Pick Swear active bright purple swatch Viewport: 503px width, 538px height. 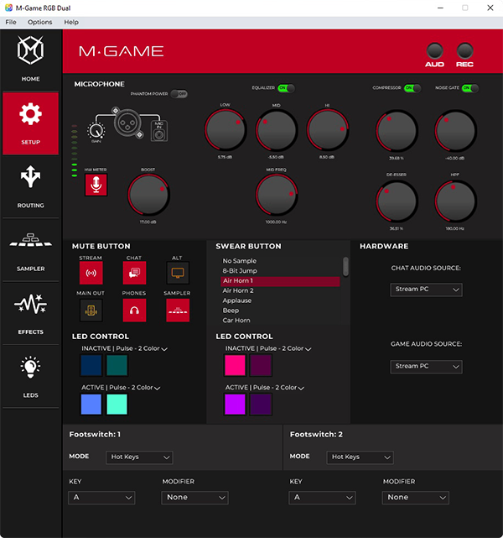(x=235, y=405)
